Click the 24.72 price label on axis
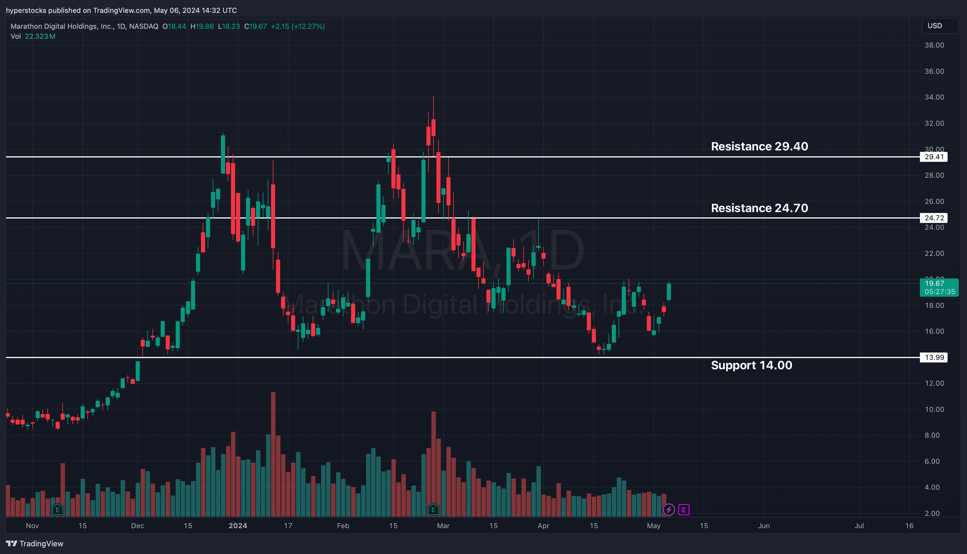The image size is (967, 554). 933,218
